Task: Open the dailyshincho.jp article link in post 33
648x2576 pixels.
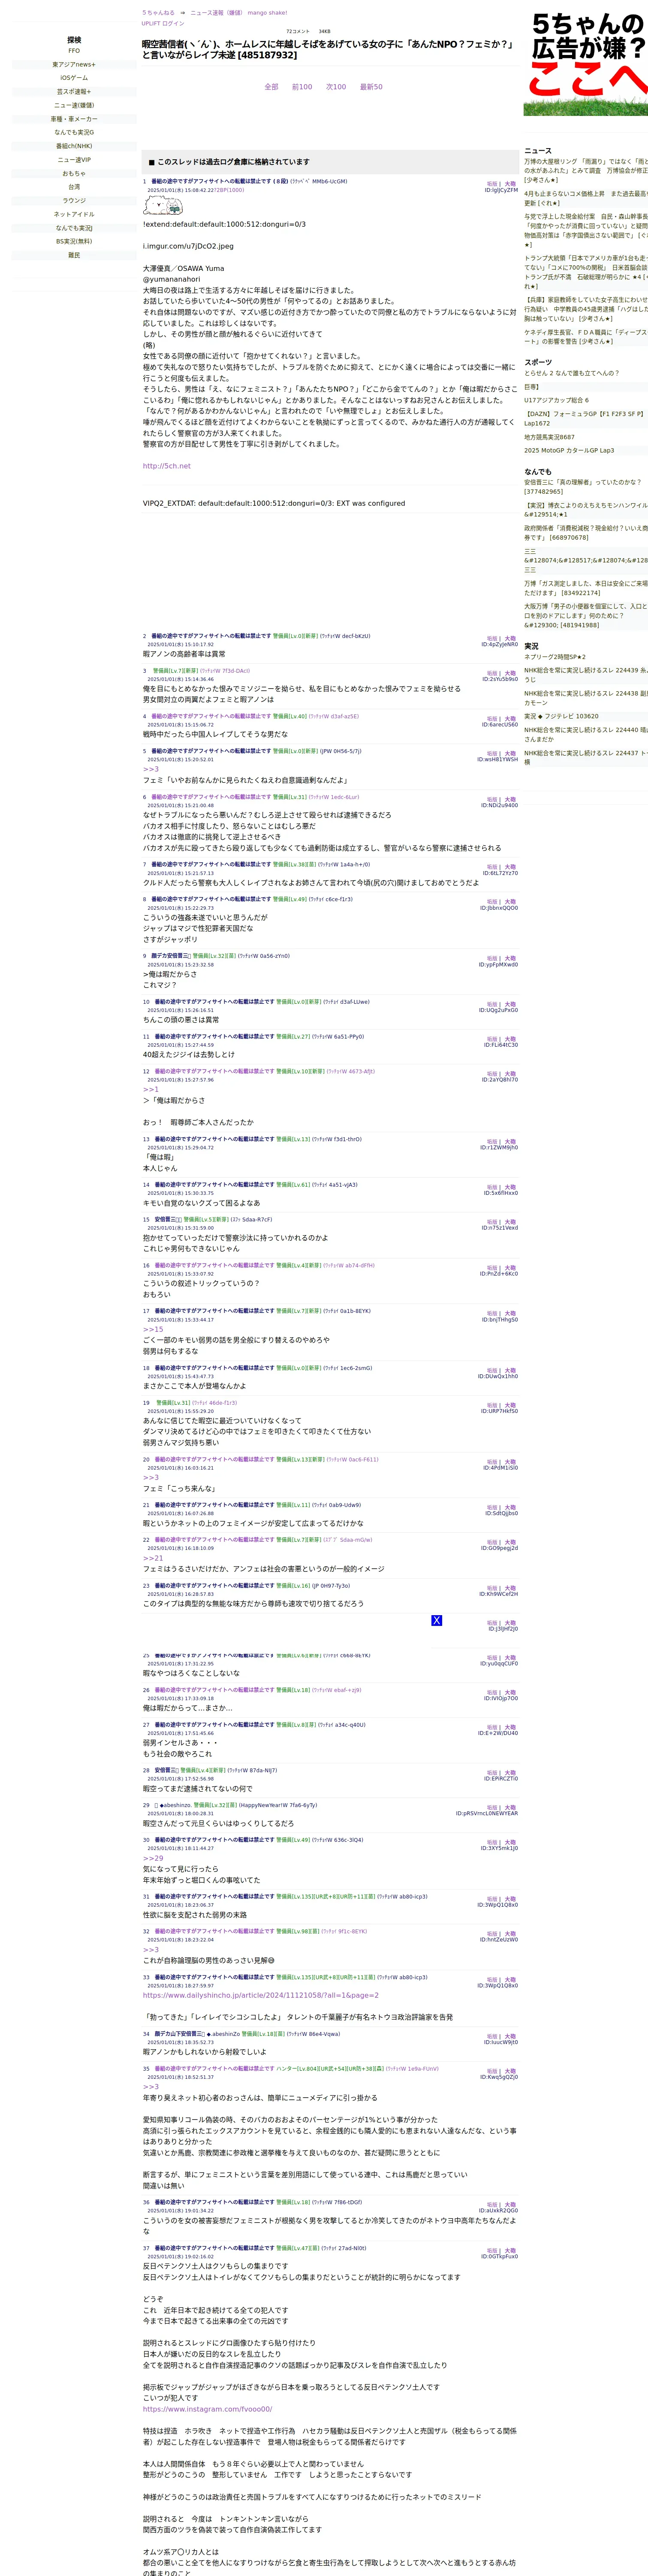Action: [261, 1995]
